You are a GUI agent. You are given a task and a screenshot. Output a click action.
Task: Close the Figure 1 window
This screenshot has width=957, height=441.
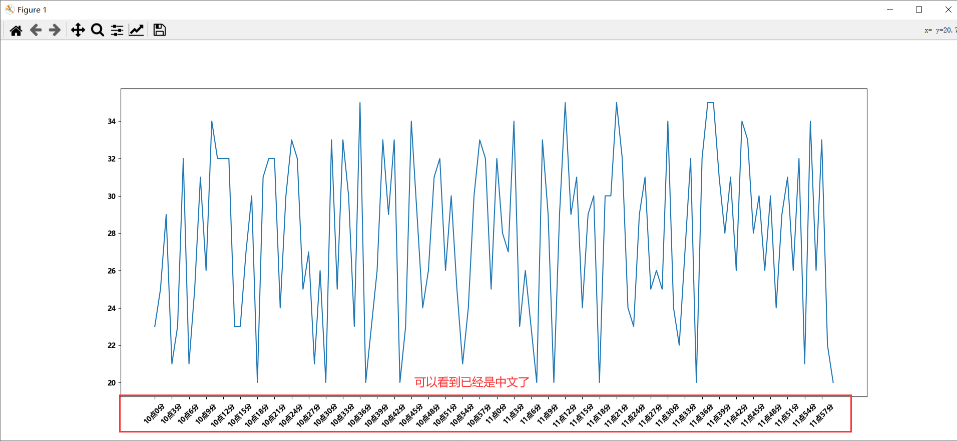point(948,9)
